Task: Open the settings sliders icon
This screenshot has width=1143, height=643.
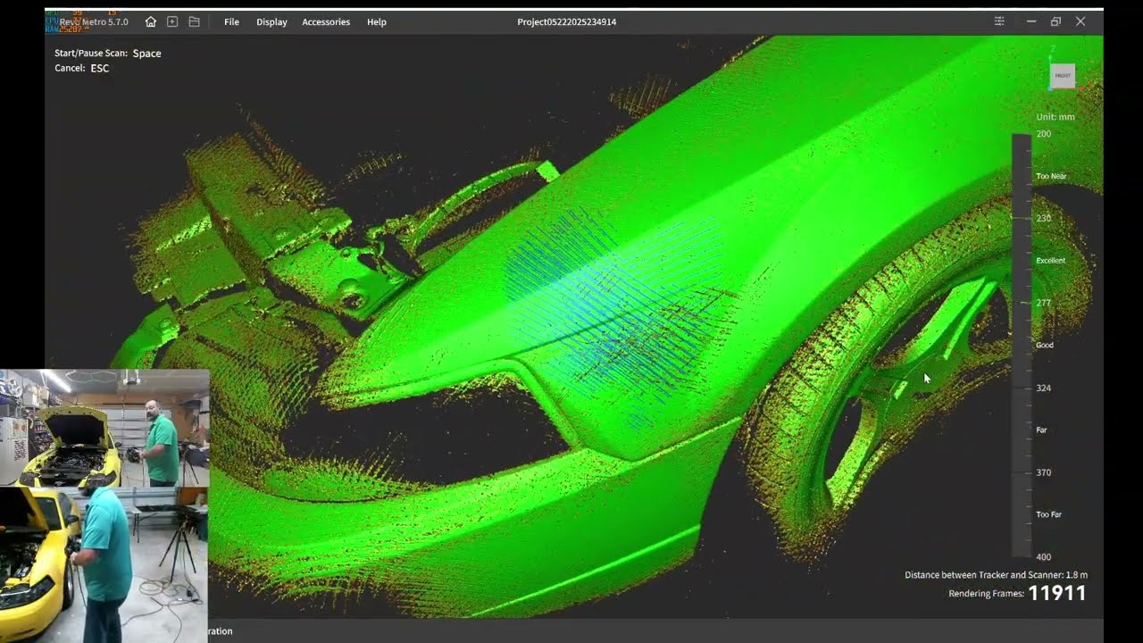Action: coord(999,21)
